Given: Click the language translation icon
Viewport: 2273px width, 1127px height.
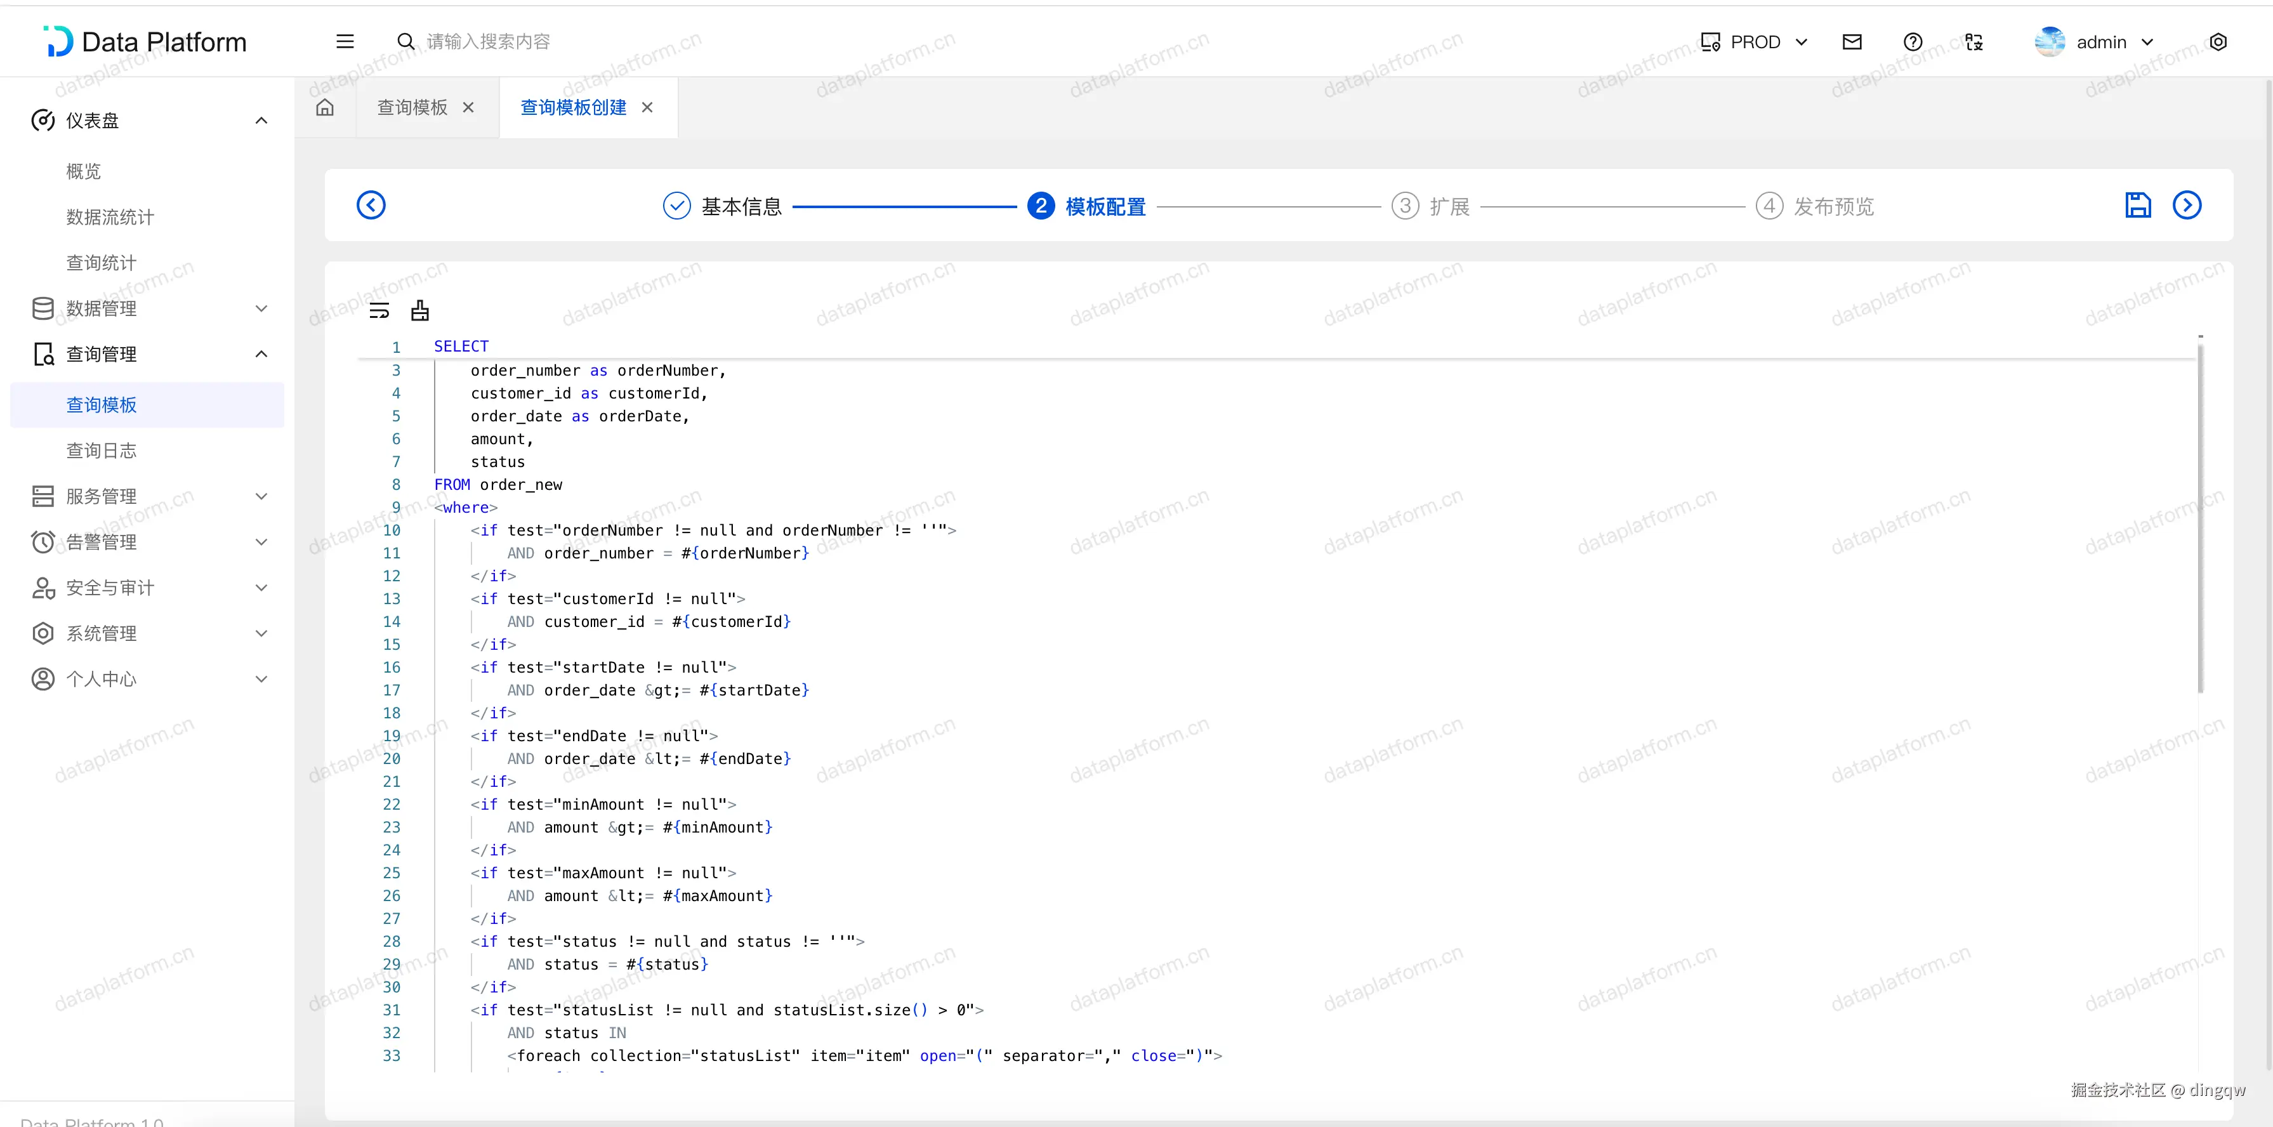Looking at the screenshot, I should click(x=1974, y=41).
